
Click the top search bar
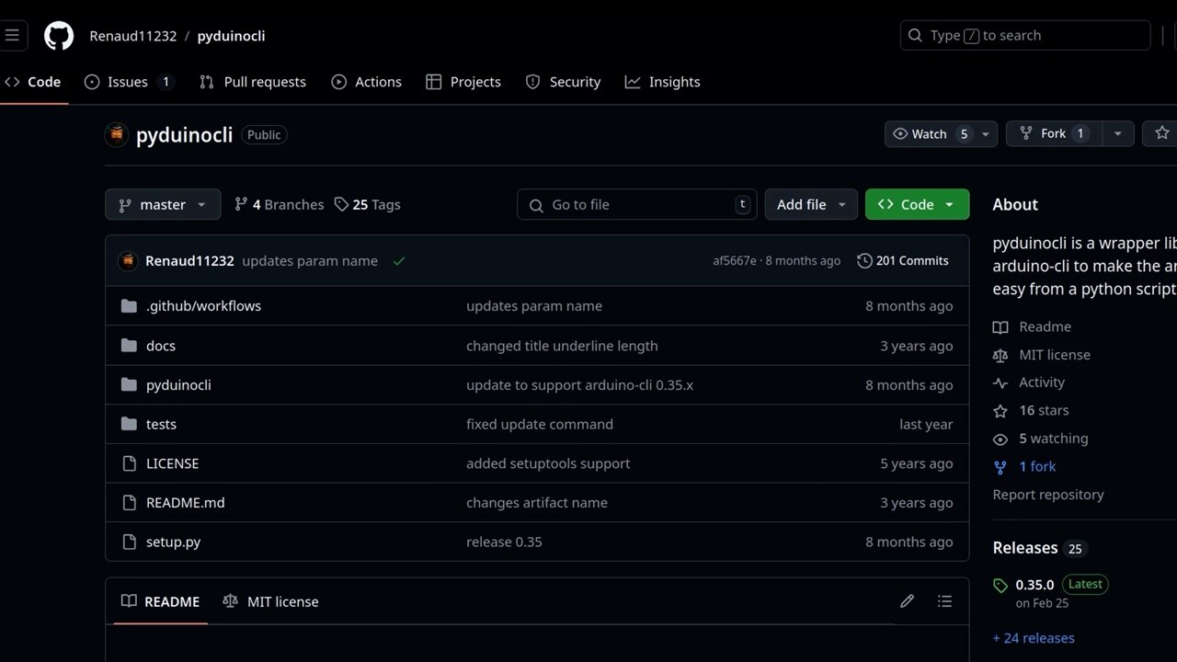(1025, 36)
